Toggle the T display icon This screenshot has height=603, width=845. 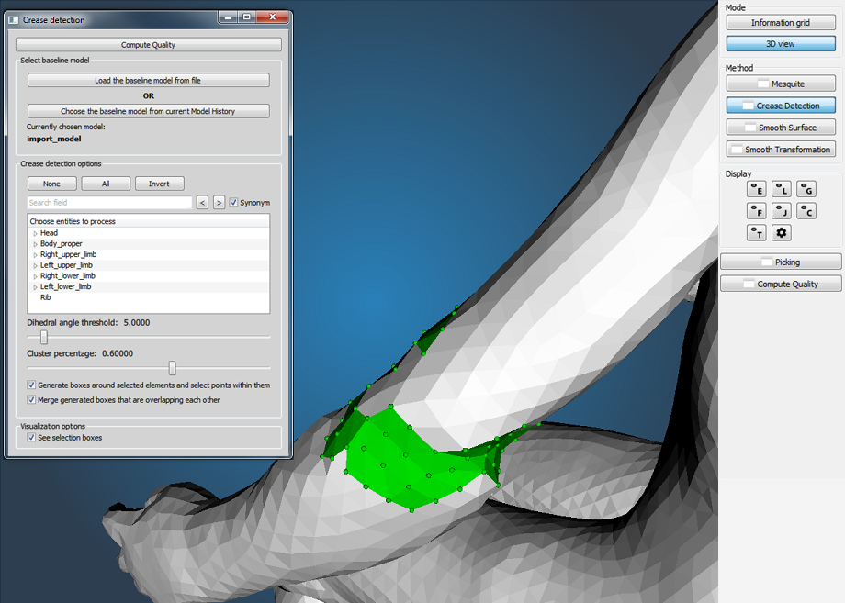[x=757, y=233]
